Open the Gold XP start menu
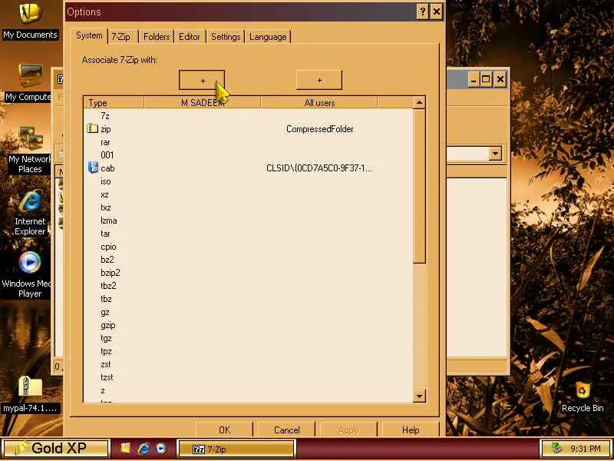 (55, 448)
